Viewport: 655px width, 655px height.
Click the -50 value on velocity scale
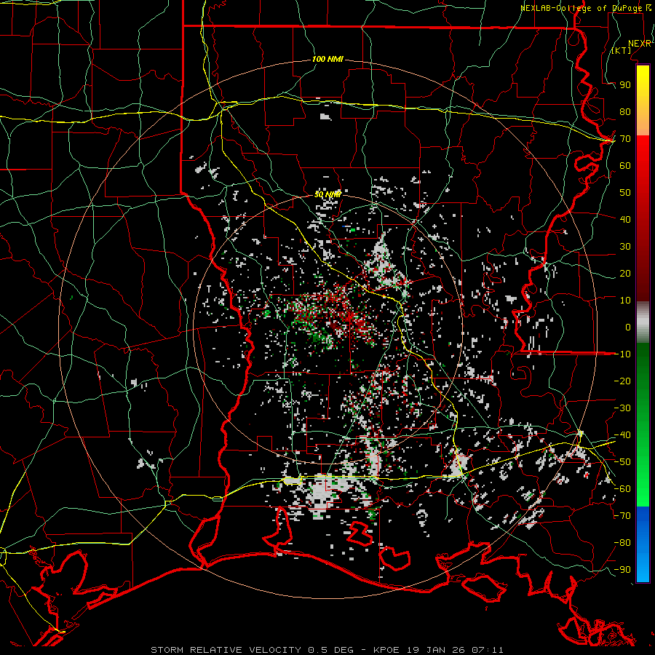tap(622, 462)
